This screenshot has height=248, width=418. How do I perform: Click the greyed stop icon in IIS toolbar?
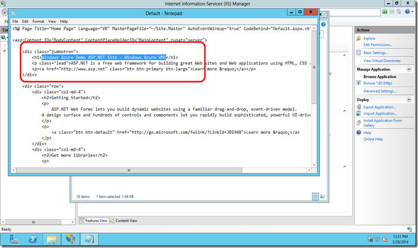(392, 12)
